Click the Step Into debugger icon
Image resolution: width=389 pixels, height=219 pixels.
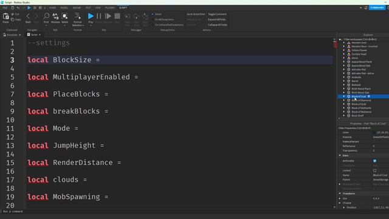tap(128, 16)
